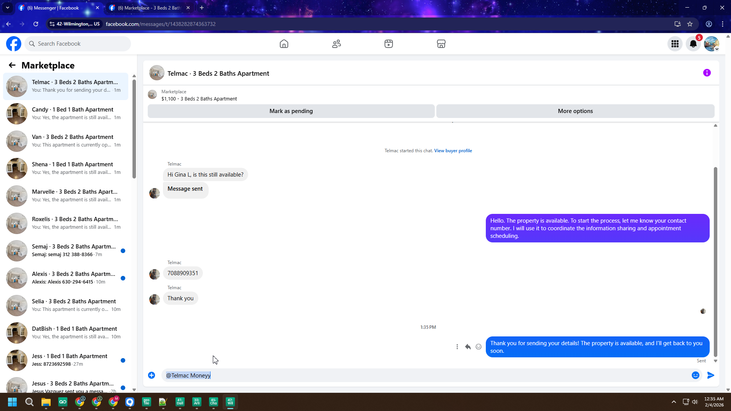
Task: Open Facebook notifications bell
Action: click(x=693, y=44)
